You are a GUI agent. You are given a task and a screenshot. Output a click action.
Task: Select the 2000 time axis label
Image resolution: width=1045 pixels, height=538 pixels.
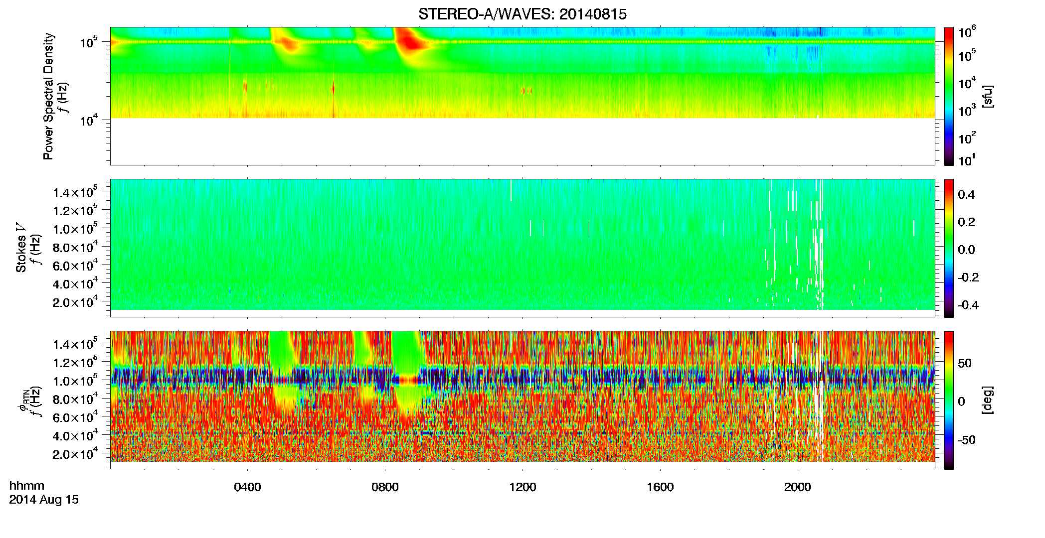[798, 487]
